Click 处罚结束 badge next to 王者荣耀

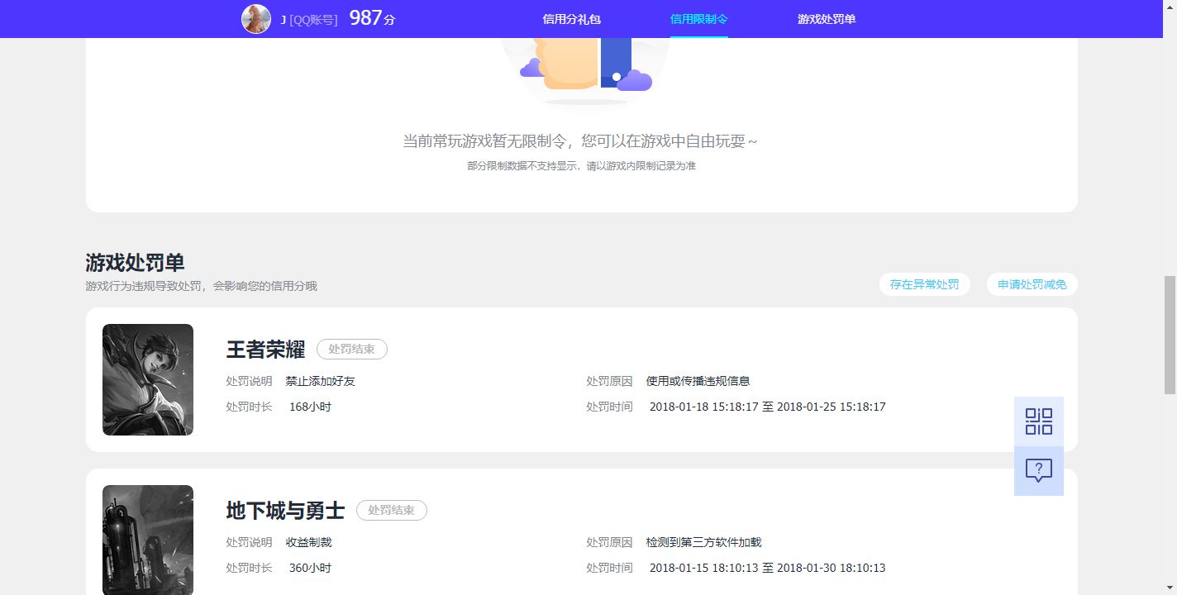(x=351, y=350)
